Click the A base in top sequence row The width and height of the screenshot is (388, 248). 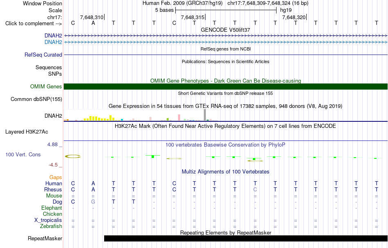93,23
